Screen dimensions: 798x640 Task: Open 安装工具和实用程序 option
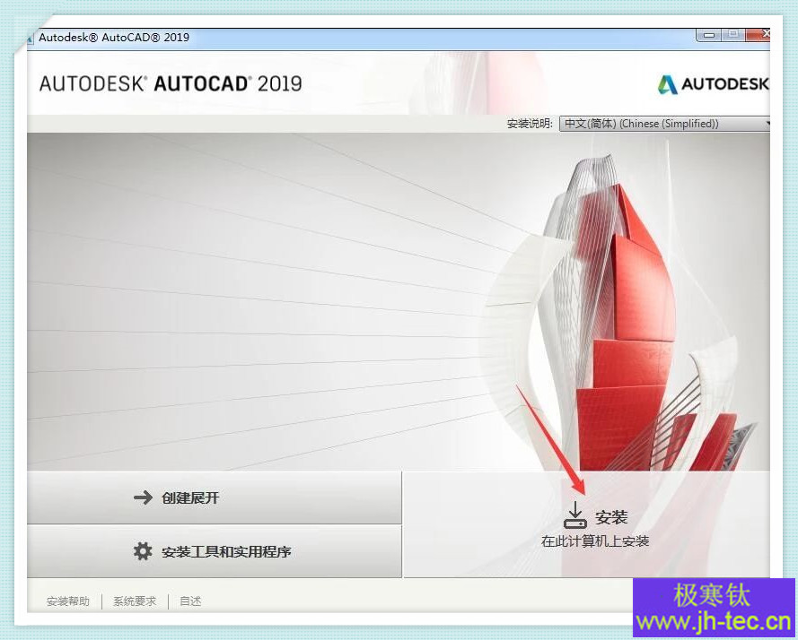coord(215,551)
